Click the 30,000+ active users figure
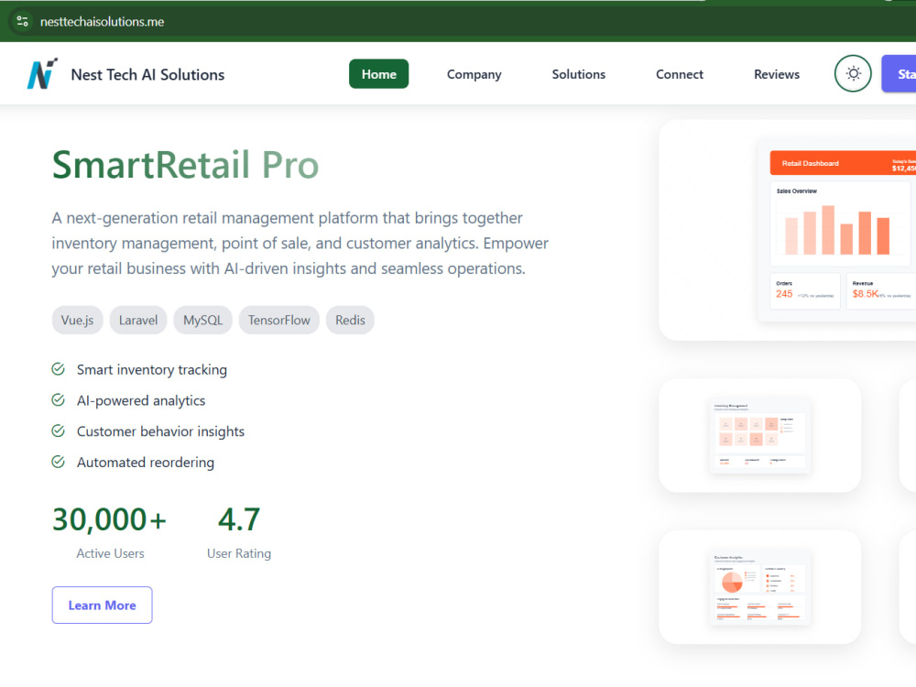The image size is (916, 687). 109,518
